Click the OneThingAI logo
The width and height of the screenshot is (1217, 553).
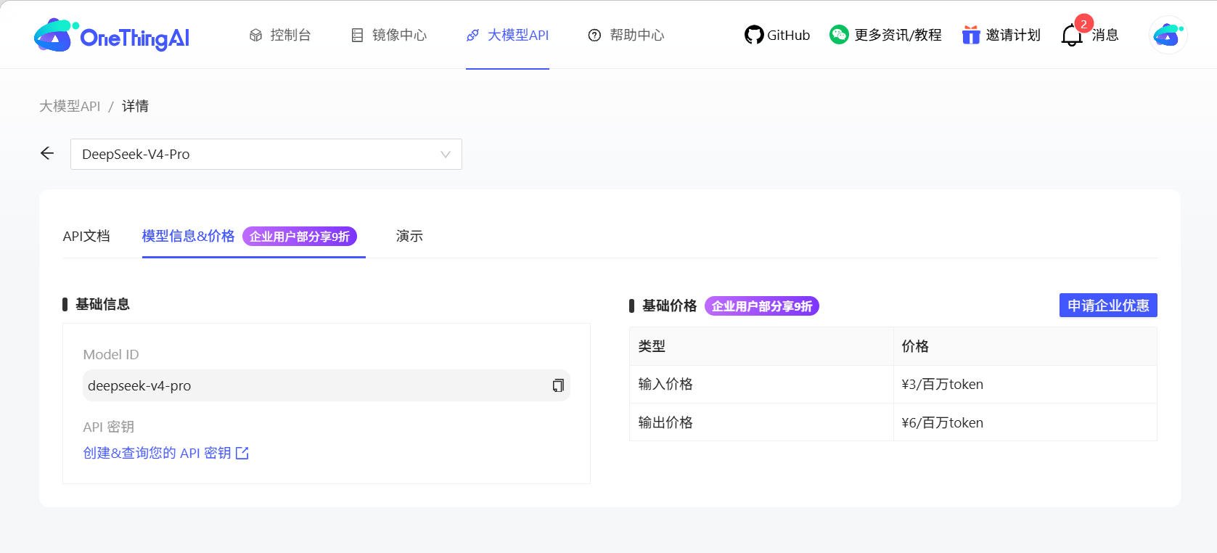[x=112, y=35]
